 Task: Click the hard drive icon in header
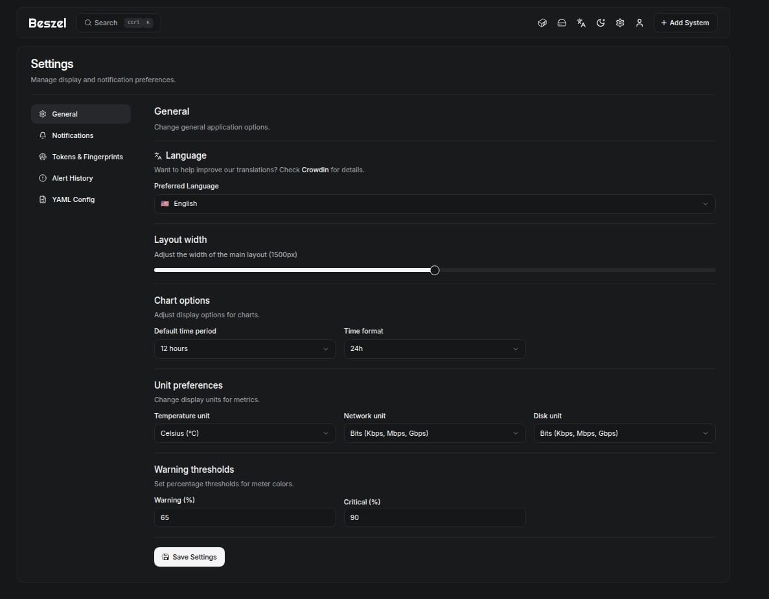(x=562, y=23)
